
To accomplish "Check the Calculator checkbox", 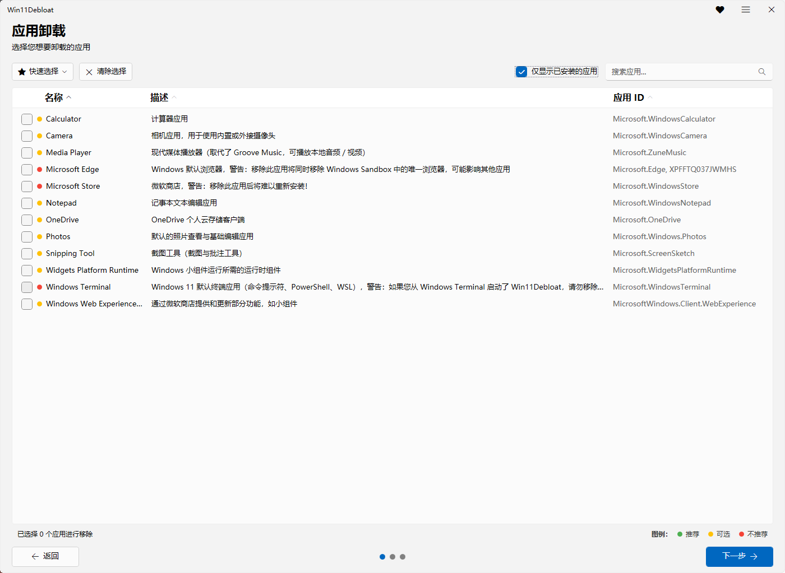I will [x=27, y=119].
